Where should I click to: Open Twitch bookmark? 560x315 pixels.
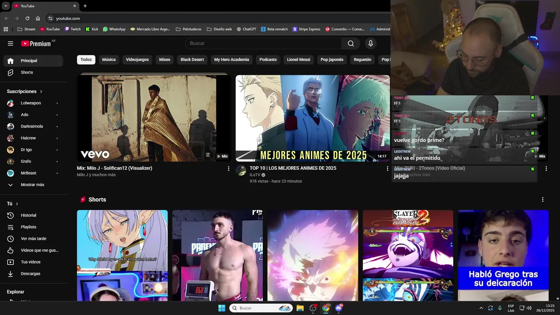[x=73, y=29]
